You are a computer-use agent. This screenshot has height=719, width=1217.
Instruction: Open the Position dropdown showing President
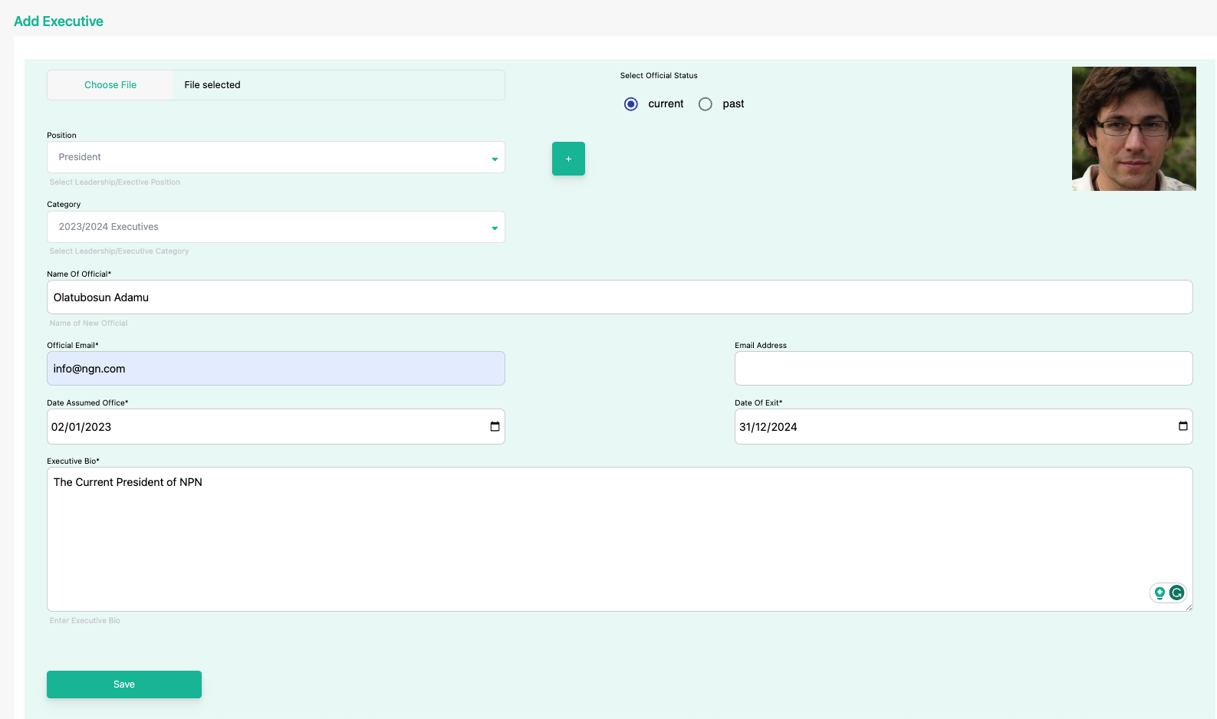tap(276, 157)
